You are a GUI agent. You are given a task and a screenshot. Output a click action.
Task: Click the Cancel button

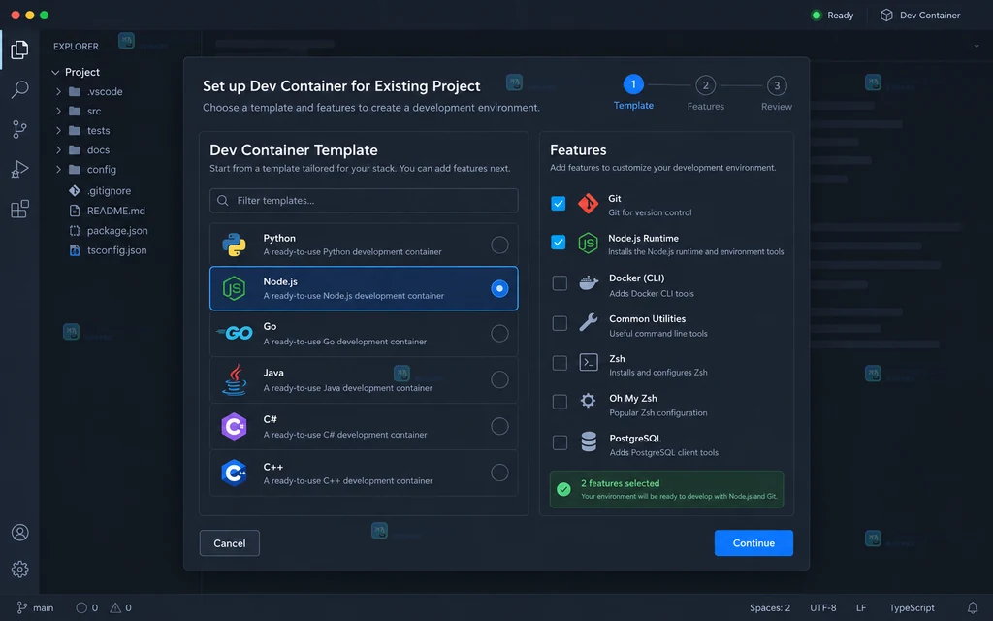(x=229, y=543)
